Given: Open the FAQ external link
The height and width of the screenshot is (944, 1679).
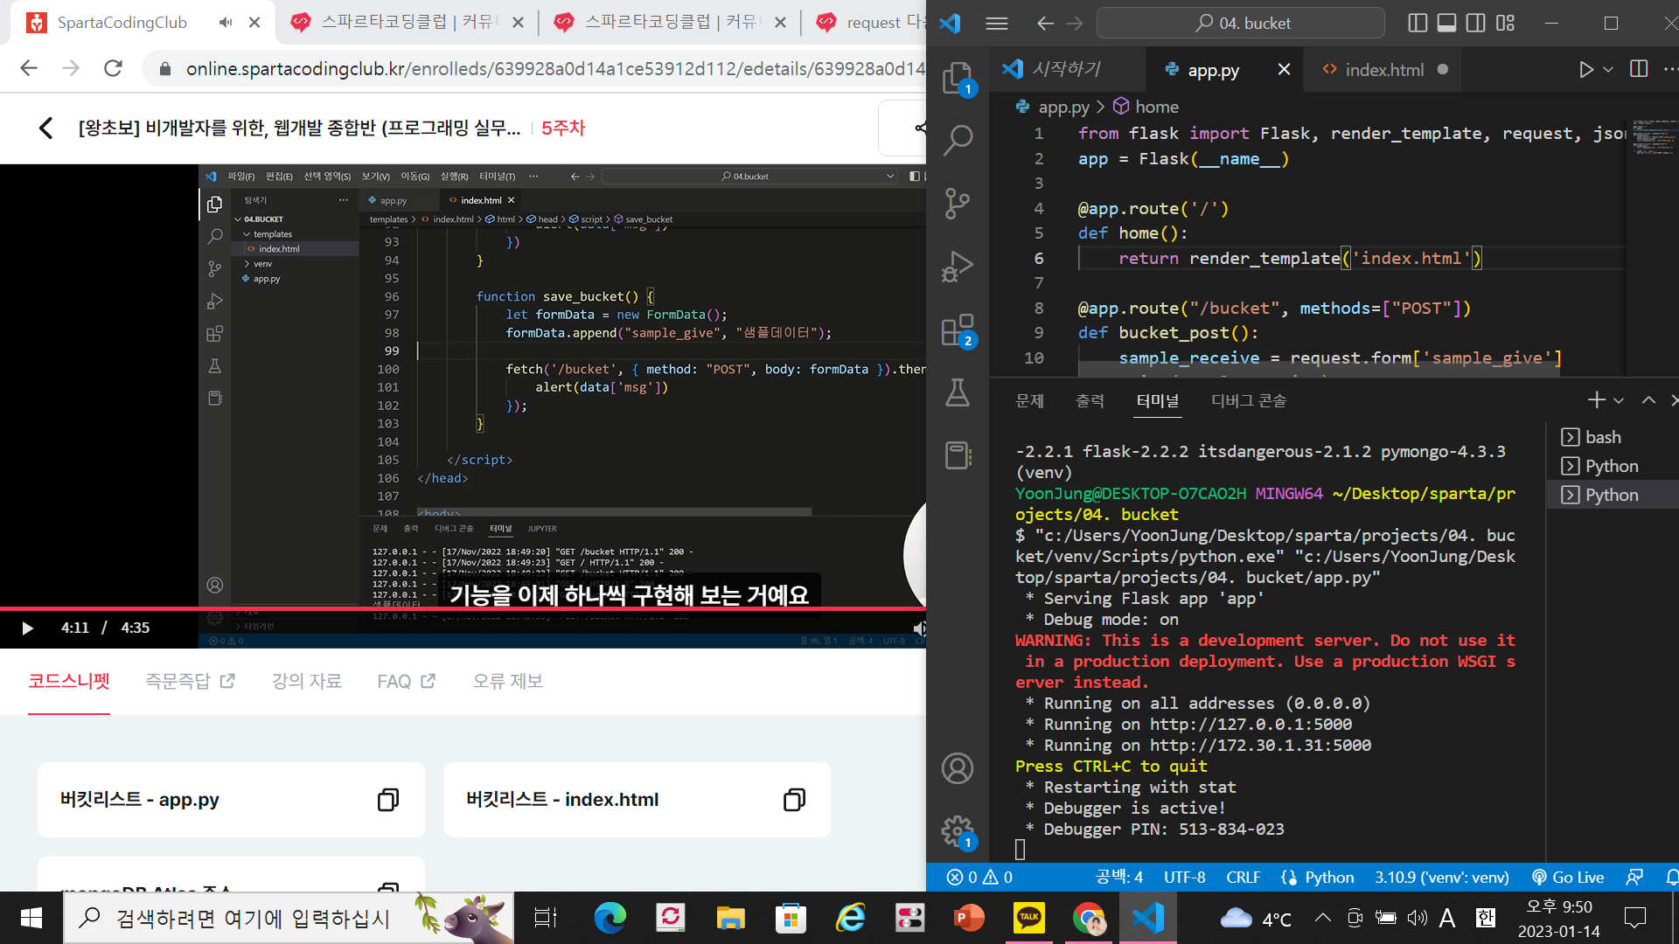Looking at the screenshot, I should tap(406, 681).
